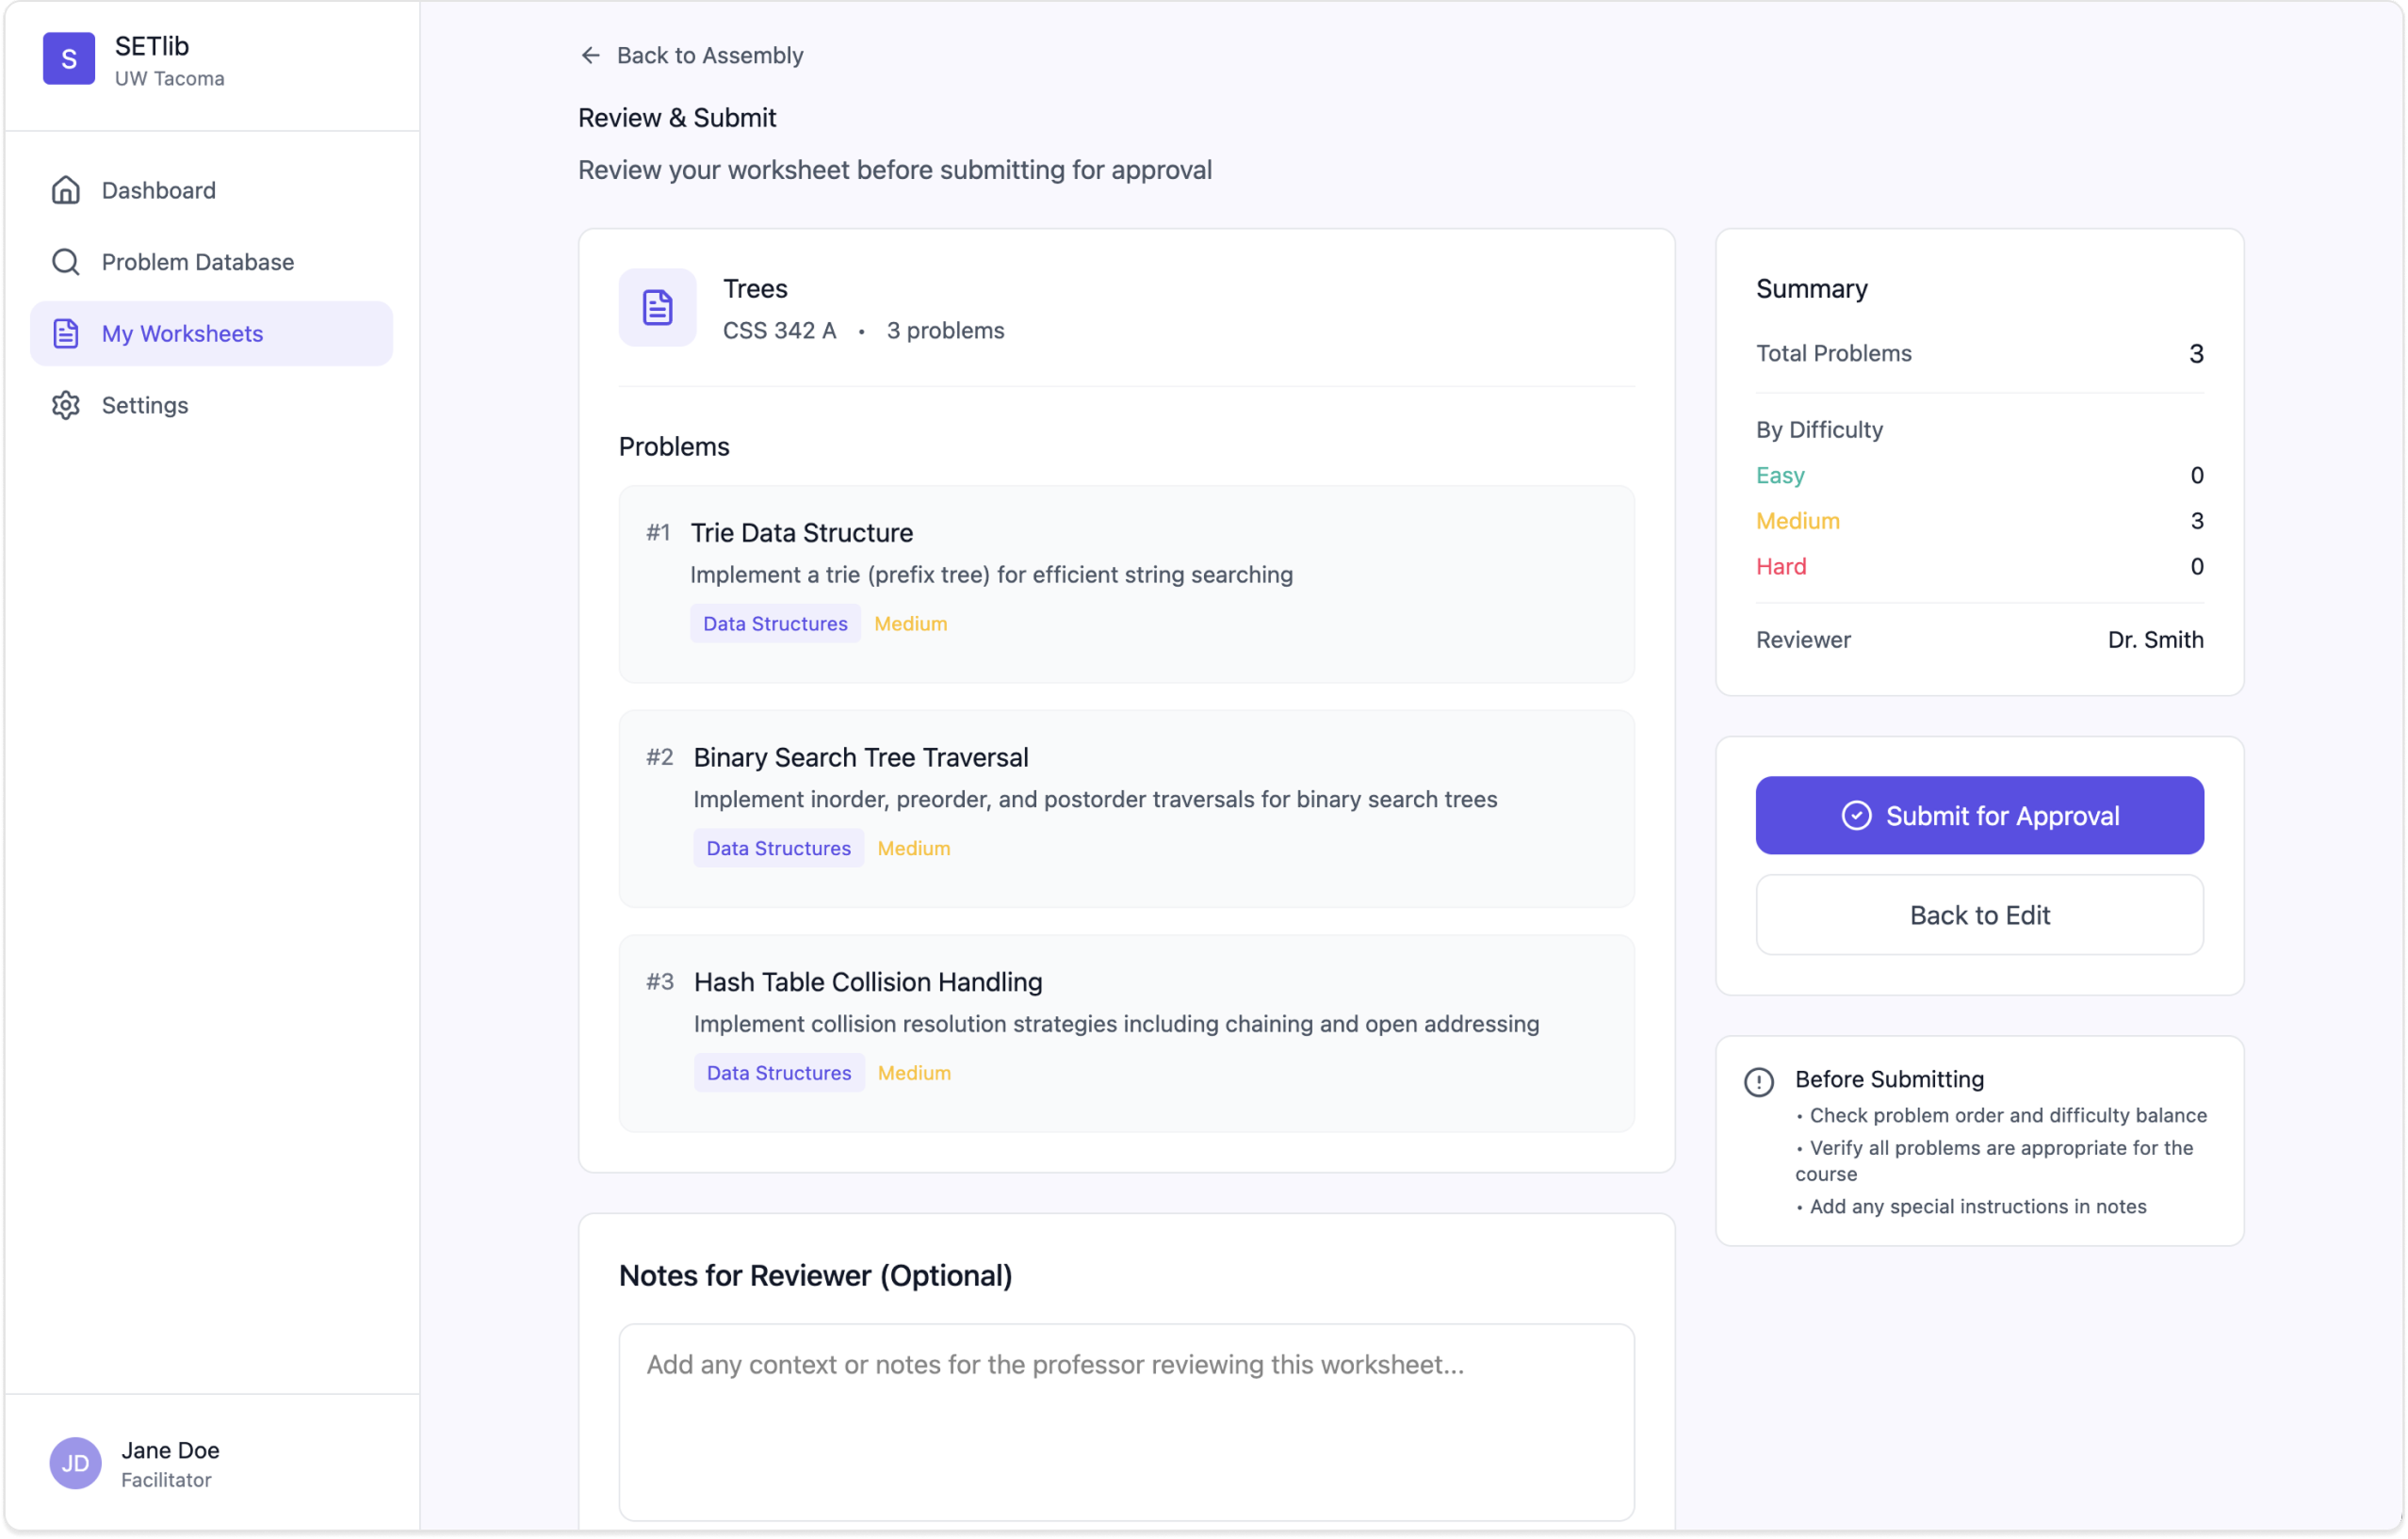Select the My Worksheets document icon
This screenshot has height=1539, width=2408.
(66, 333)
